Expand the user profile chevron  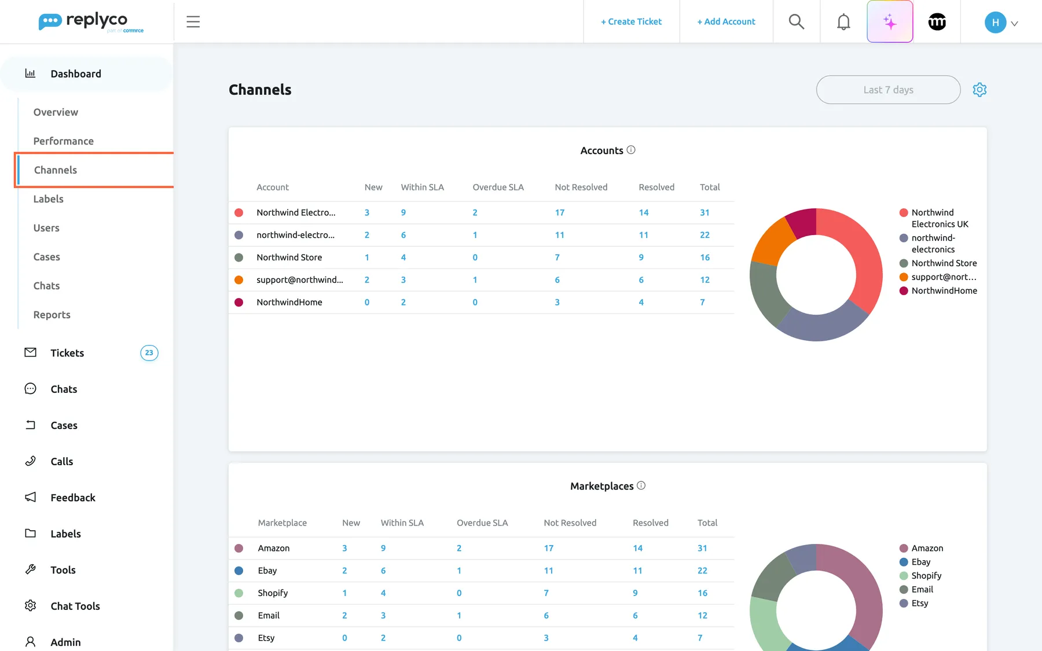pyautogui.click(x=1014, y=24)
